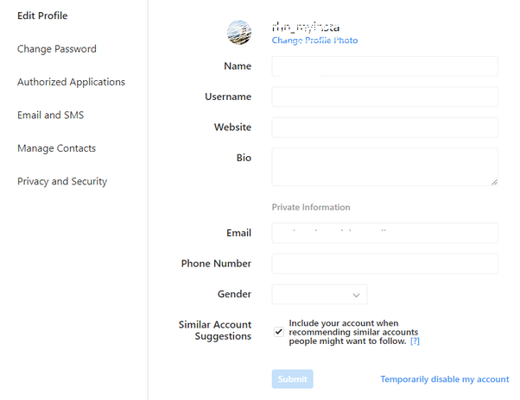Open the [?] help link
520x400 pixels.
tap(415, 341)
